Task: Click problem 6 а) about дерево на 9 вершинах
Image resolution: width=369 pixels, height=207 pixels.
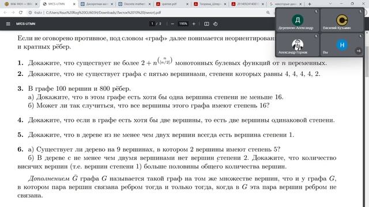Action: (x=154, y=149)
